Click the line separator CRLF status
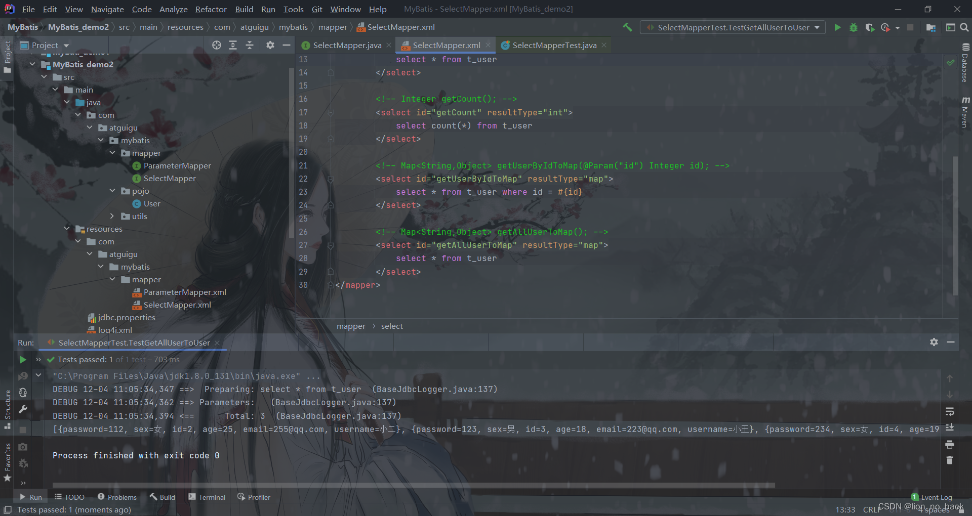This screenshot has width=972, height=516. [x=872, y=509]
